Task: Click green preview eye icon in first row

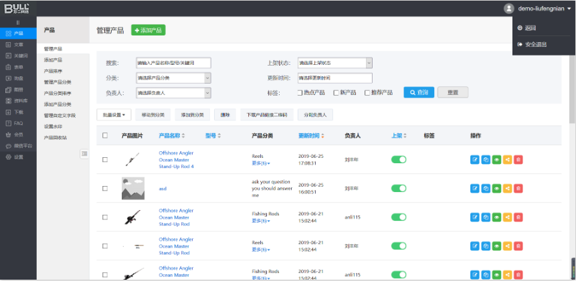Action: coord(496,160)
